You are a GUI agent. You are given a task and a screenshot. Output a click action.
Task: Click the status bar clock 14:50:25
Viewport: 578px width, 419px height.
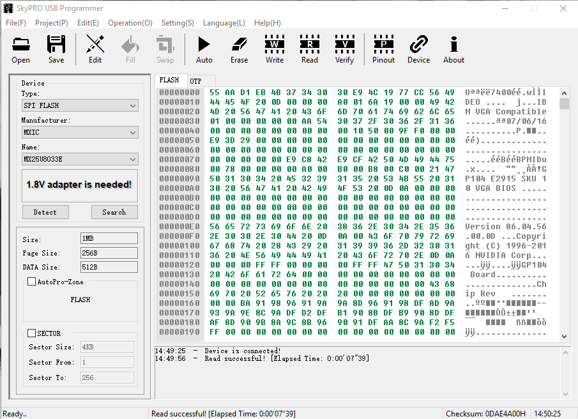coord(547,414)
